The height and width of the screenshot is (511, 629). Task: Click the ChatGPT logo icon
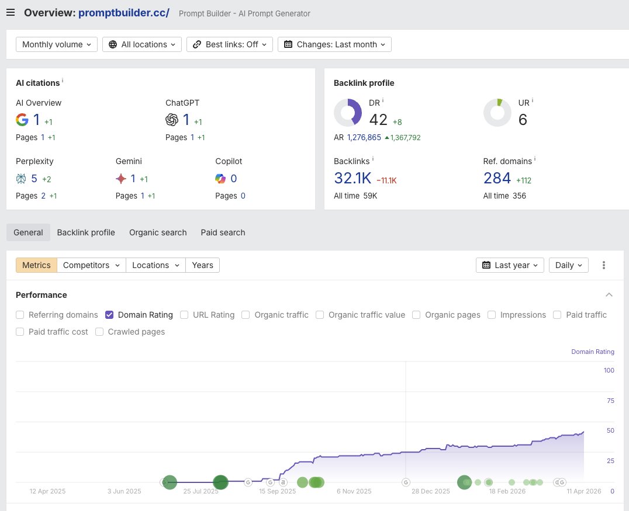172,120
